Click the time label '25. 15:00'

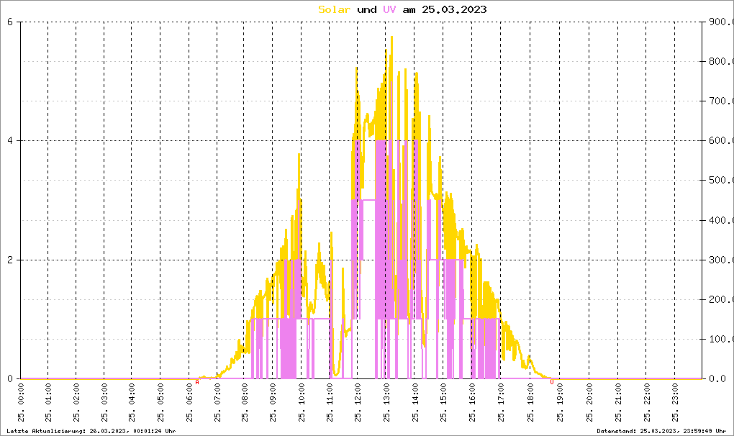443,403
